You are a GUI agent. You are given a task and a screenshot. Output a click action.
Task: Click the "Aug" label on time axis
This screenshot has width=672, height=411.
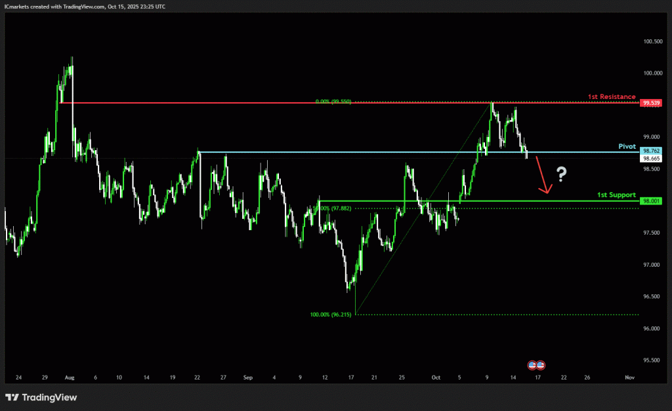[x=70, y=378]
